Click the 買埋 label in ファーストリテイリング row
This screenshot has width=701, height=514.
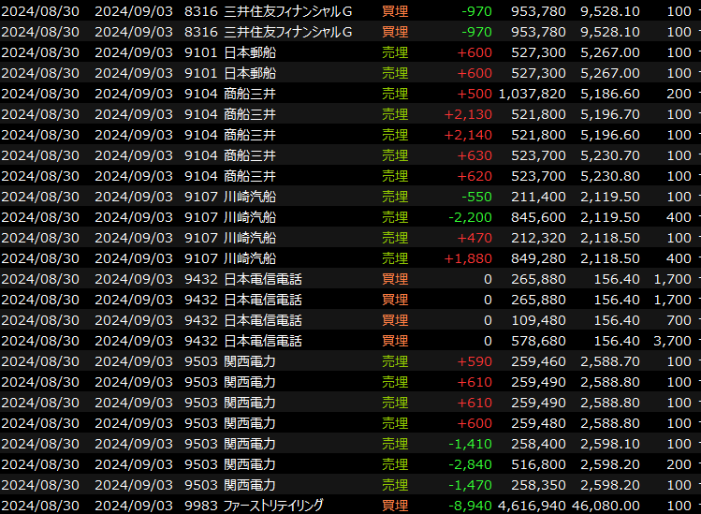(x=395, y=506)
